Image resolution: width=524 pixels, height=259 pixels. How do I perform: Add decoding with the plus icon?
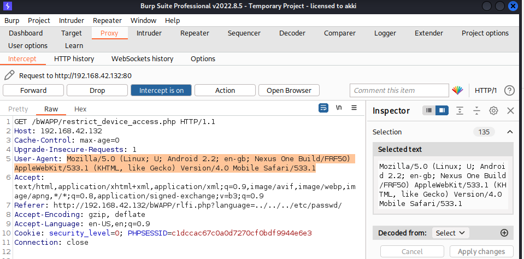coord(504,233)
